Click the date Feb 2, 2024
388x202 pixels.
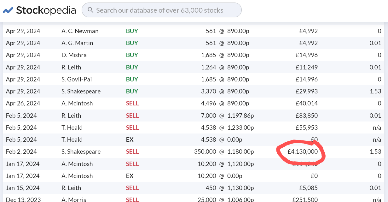[x=21, y=151]
